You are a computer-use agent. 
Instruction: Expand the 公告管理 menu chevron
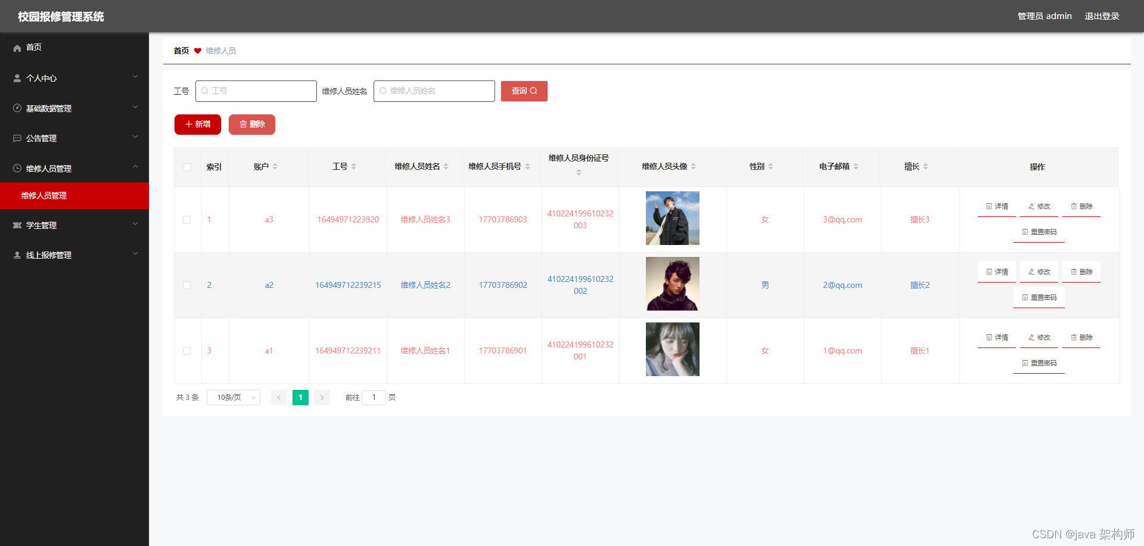(x=135, y=137)
